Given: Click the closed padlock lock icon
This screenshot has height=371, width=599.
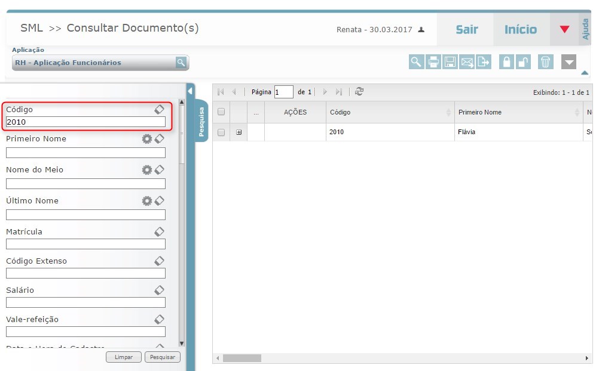Looking at the screenshot, I should (506, 62).
